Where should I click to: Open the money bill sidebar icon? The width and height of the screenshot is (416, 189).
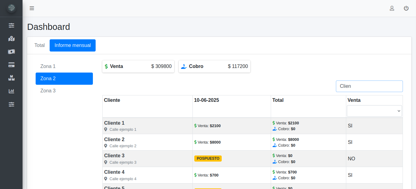click(11, 52)
